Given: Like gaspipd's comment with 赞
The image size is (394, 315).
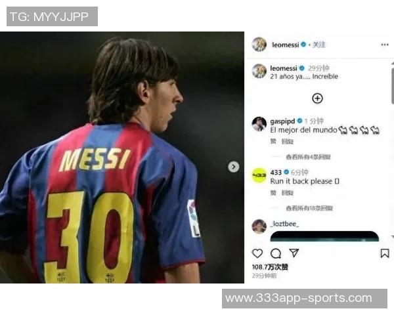Looking at the screenshot, I should click(x=273, y=142).
